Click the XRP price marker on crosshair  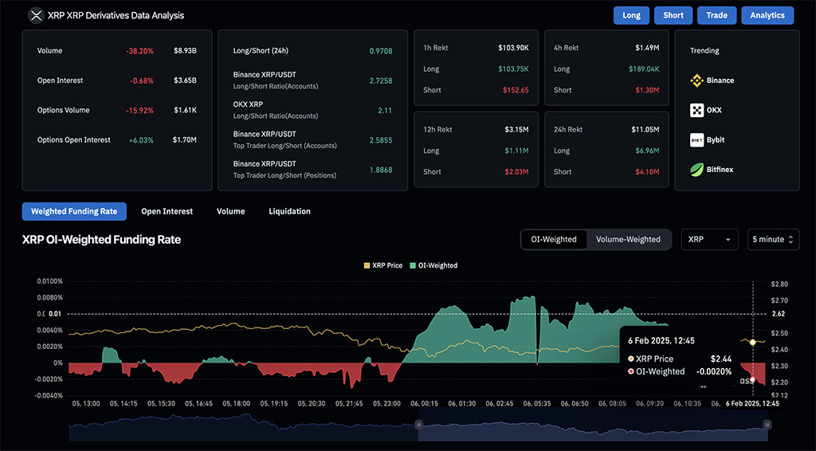point(752,343)
